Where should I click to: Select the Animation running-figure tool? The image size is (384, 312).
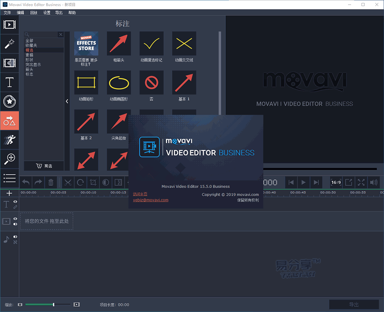pyautogui.click(x=9, y=140)
